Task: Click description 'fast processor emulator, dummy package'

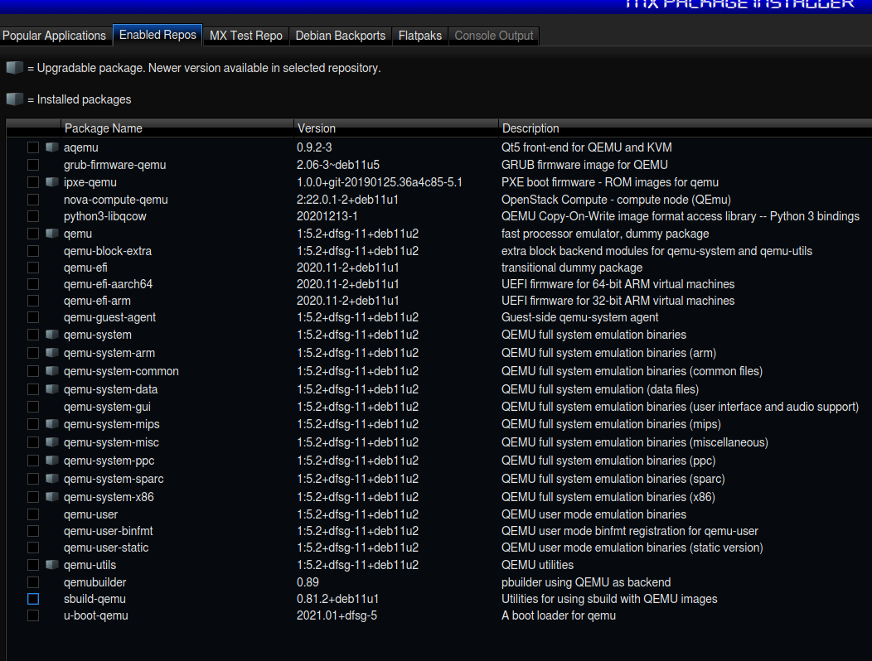Action: (605, 234)
